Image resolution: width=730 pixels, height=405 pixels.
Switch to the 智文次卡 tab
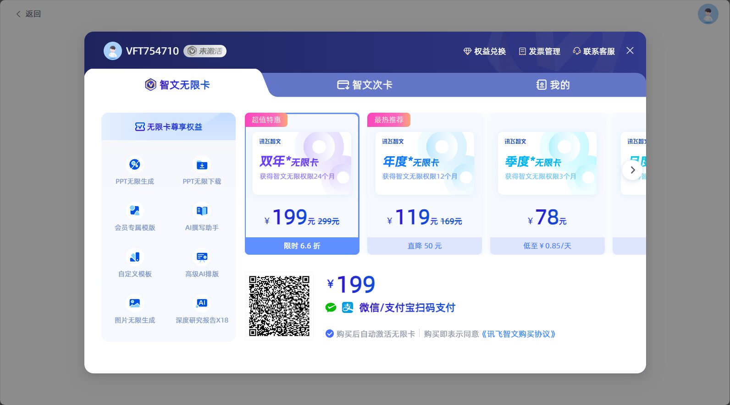click(365, 85)
